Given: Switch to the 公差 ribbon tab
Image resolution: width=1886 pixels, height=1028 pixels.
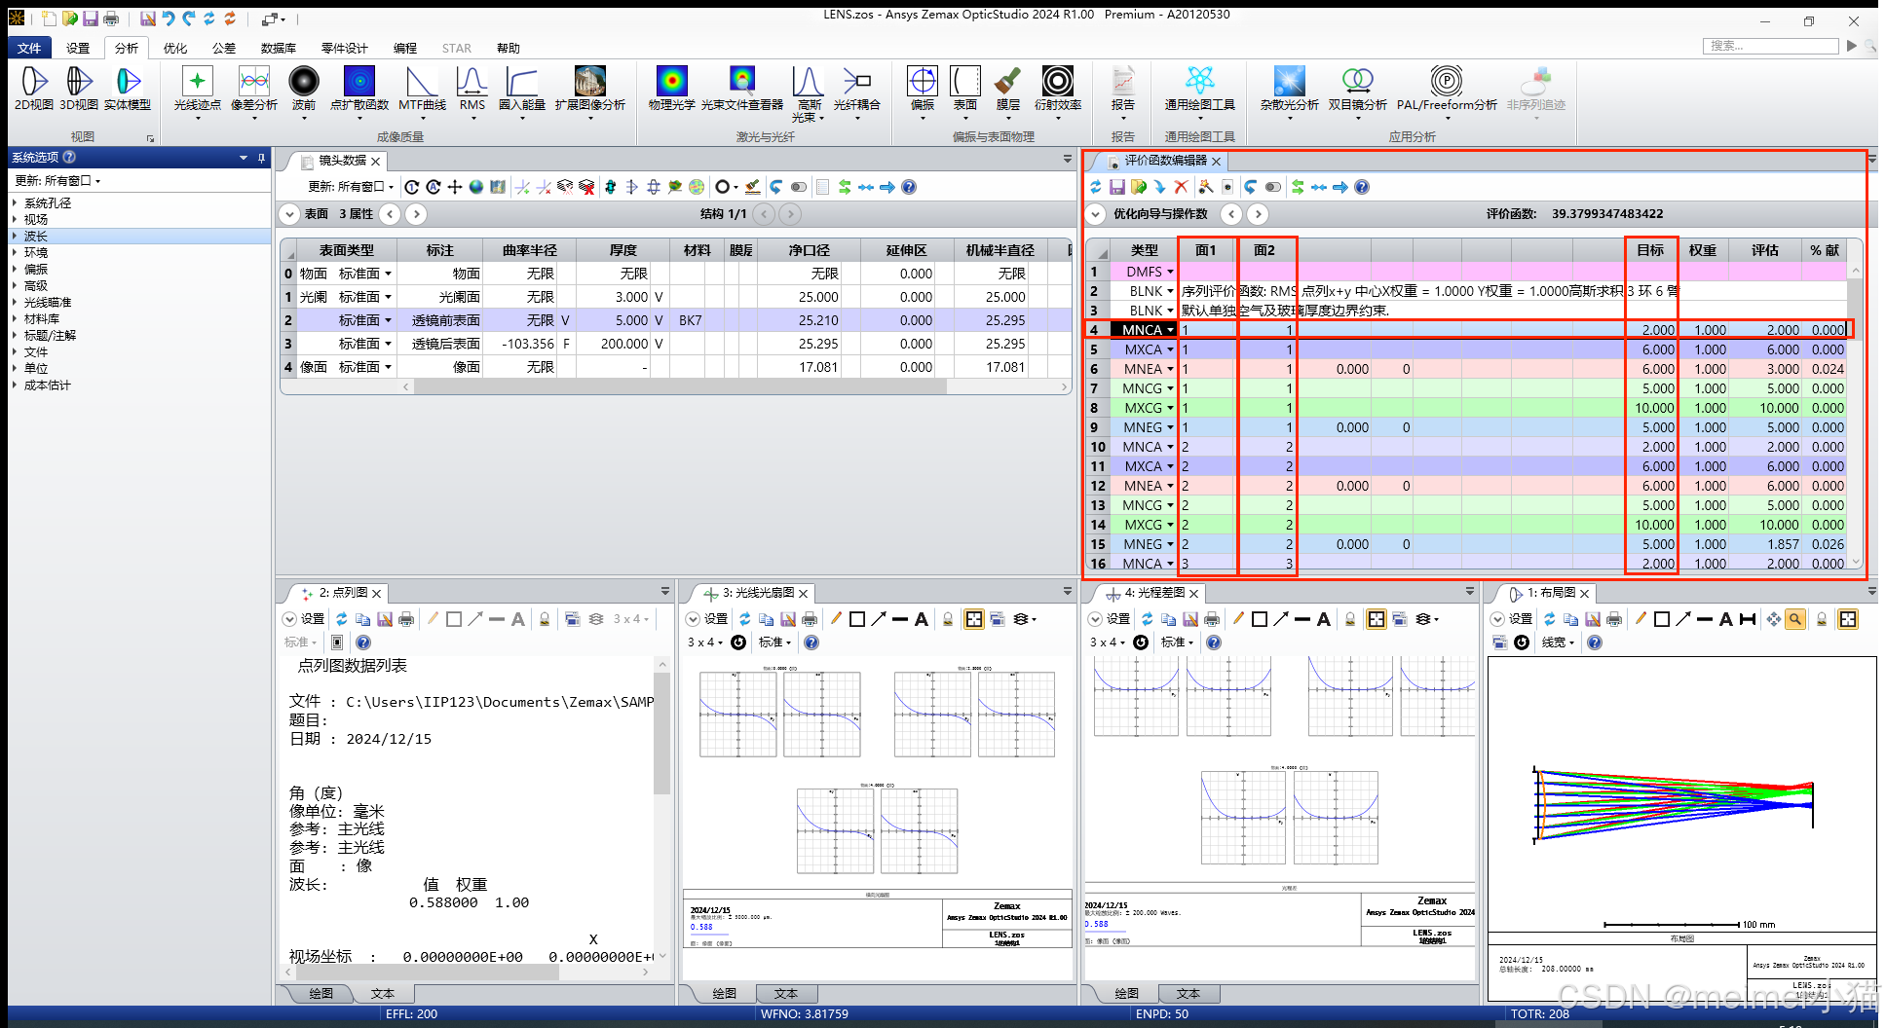Looking at the screenshot, I should click(x=224, y=48).
